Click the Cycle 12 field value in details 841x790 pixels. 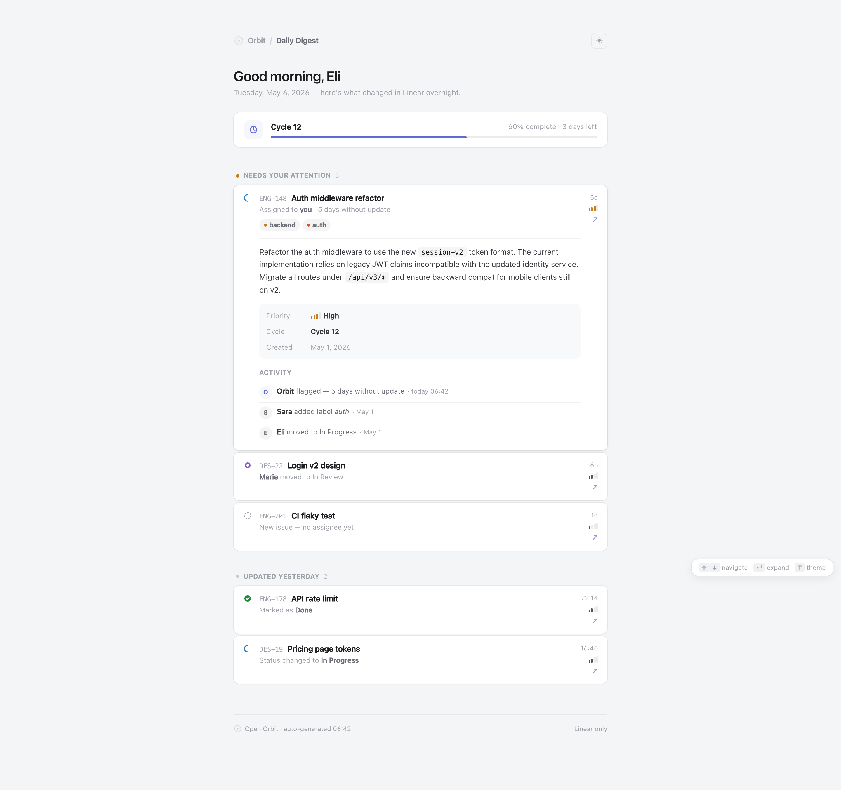tap(324, 332)
